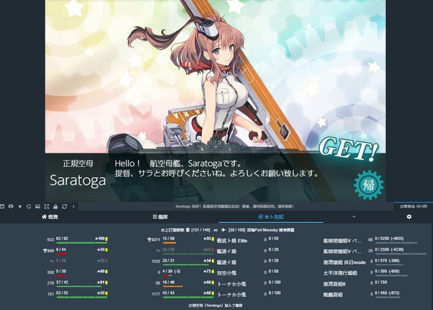The height and width of the screenshot is (310, 433).
Task: Refresh the game with reload icon
Action: tap(65, 207)
